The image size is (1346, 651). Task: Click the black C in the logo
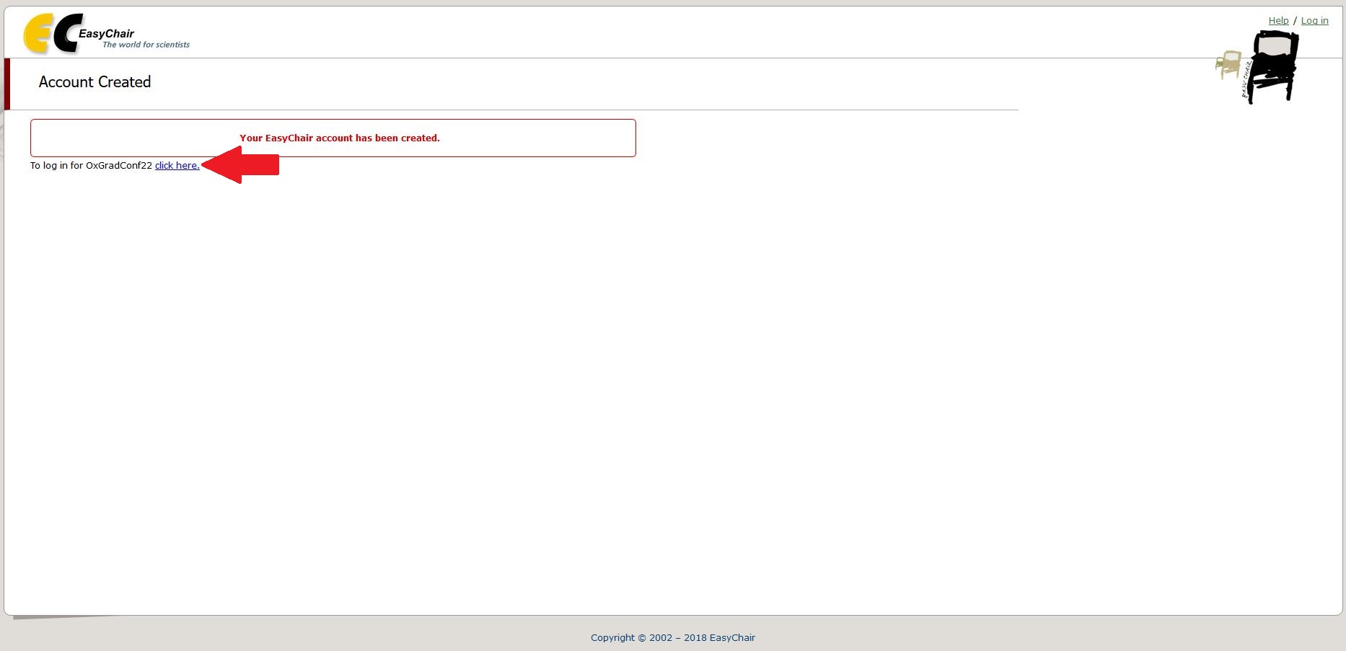click(66, 35)
